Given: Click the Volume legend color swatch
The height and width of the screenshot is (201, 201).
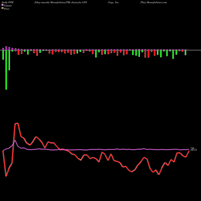Looking at the screenshot, I should pos(2,5).
